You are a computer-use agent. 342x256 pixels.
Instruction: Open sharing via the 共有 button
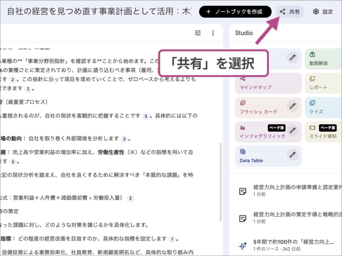290,12
